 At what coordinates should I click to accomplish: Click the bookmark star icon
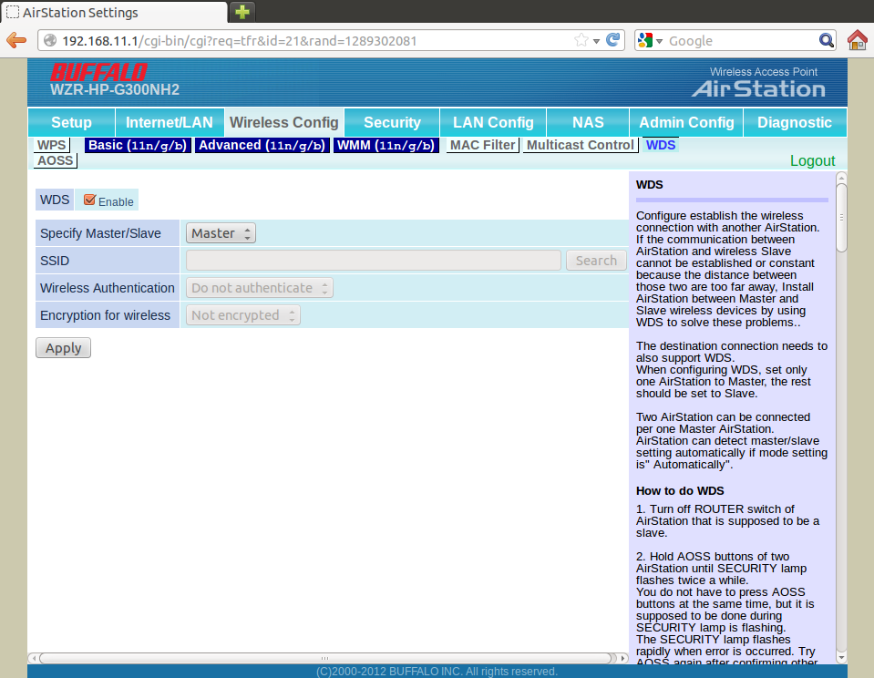coord(581,40)
